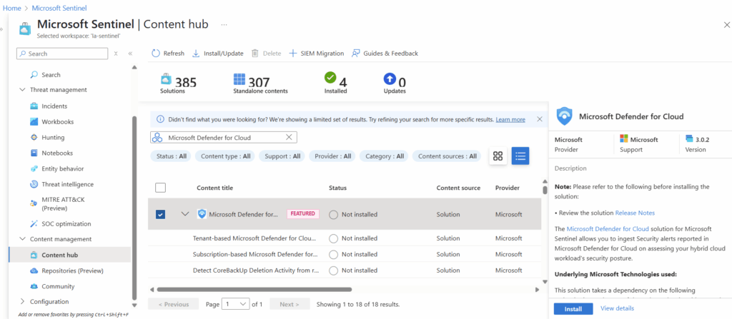The height and width of the screenshot is (319, 732).
Task: Switch to list view
Action: (x=520, y=156)
